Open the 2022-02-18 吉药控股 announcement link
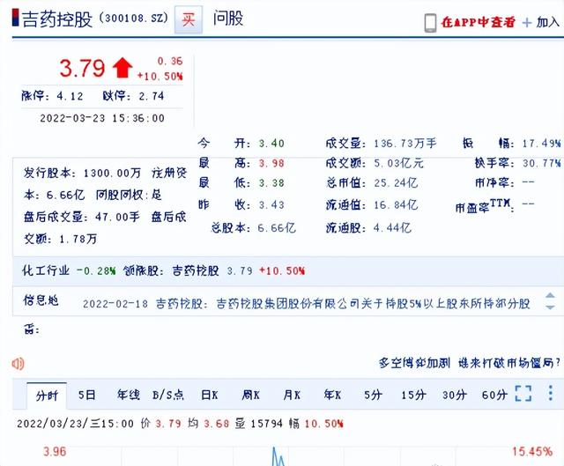 coord(306,304)
